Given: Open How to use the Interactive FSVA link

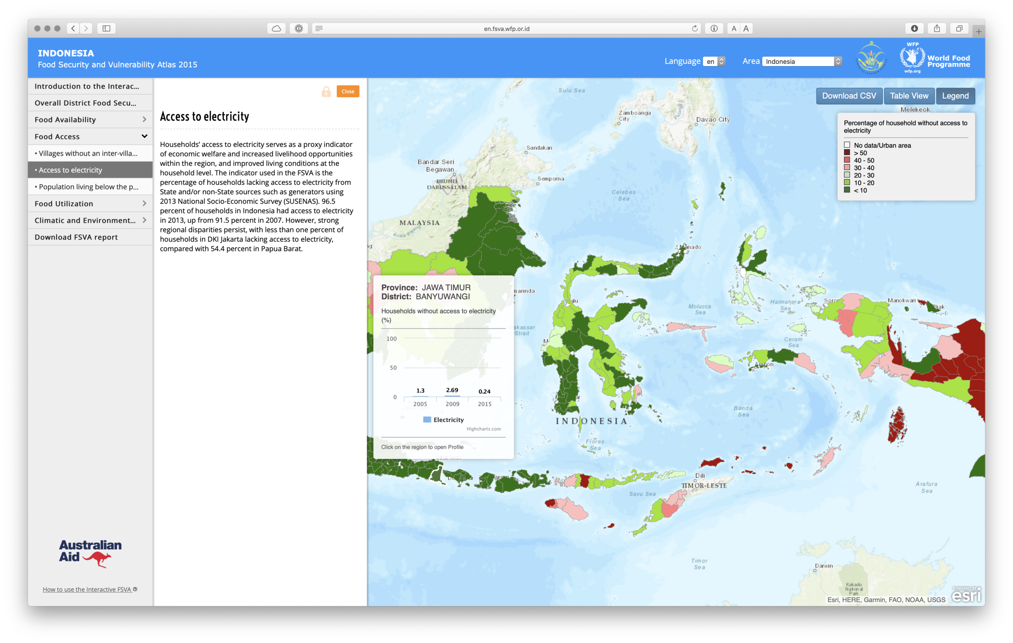Looking at the screenshot, I should [x=87, y=589].
